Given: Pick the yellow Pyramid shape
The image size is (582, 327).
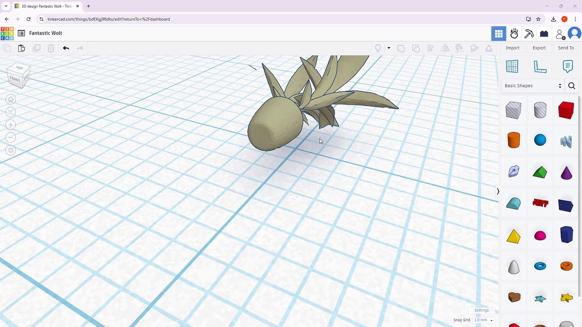Looking at the screenshot, I should [513, 236].
